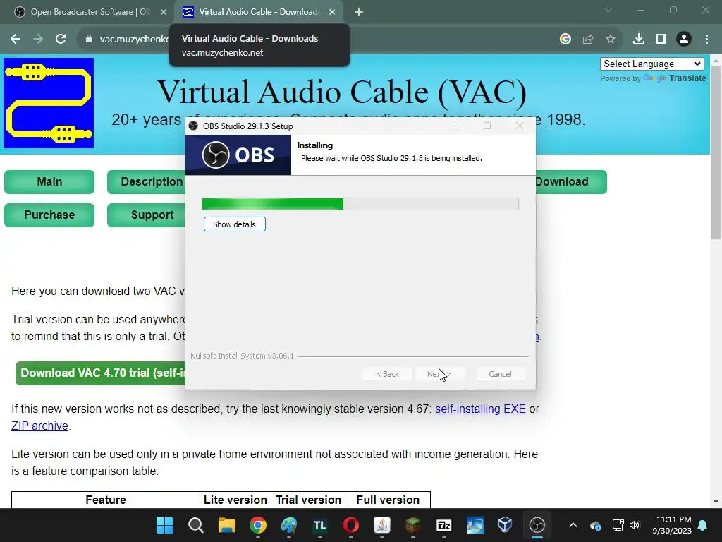Click the OBS installation progress bar
This screenshot has width=722, height=542.
(x=360, y=204)
